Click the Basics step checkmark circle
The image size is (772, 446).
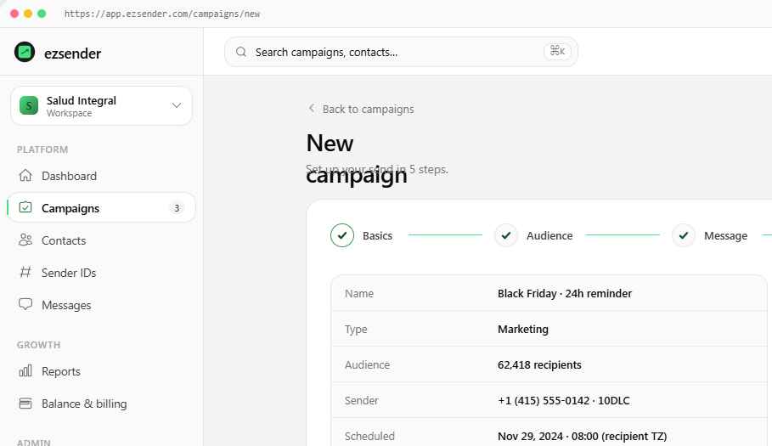coord(342,235)
